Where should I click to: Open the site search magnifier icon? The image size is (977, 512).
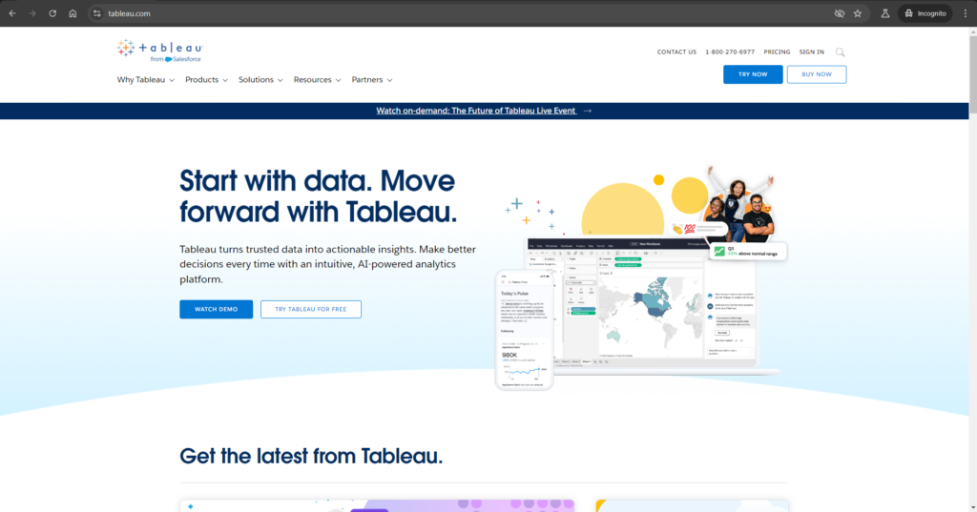[x=840, y=52]
